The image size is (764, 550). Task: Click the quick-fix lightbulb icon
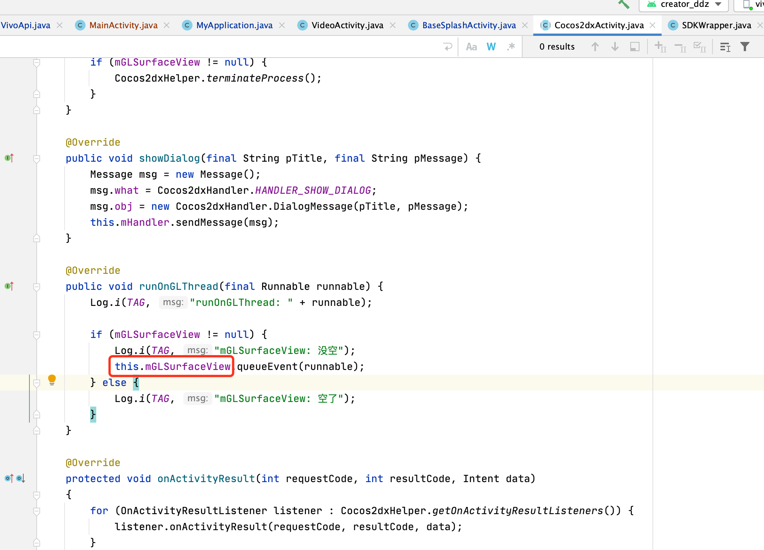pos(52,380)
